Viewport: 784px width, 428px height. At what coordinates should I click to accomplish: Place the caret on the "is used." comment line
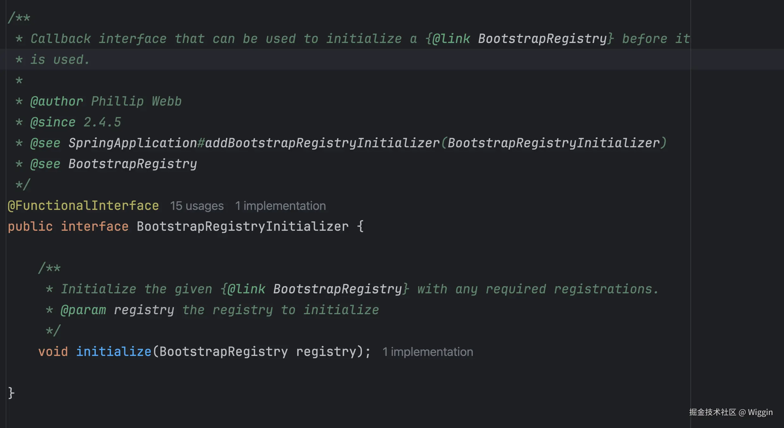60,60
